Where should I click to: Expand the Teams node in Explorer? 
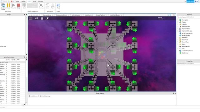tap(178, 44)
